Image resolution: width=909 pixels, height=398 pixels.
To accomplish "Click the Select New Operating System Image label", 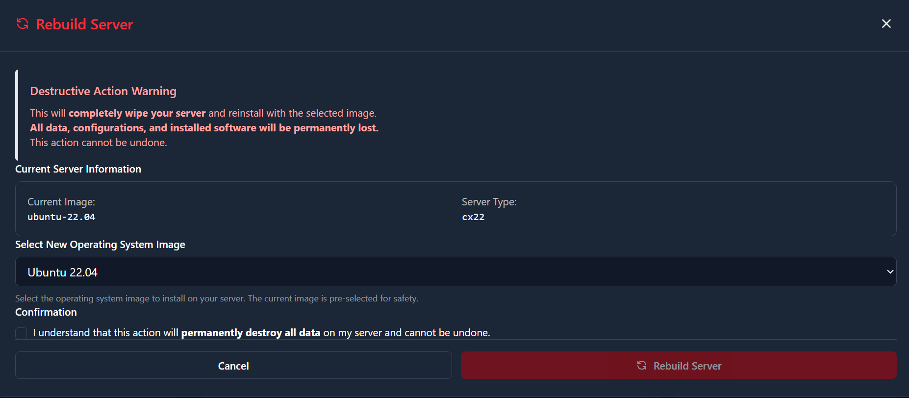I will (100, 245).
